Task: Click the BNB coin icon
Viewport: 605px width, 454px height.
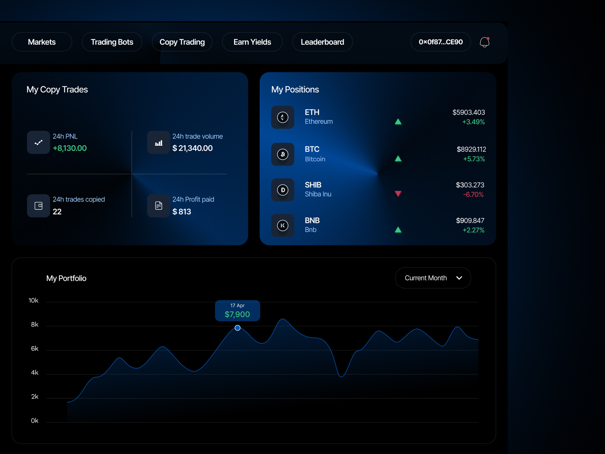Action: pos(282,225)
